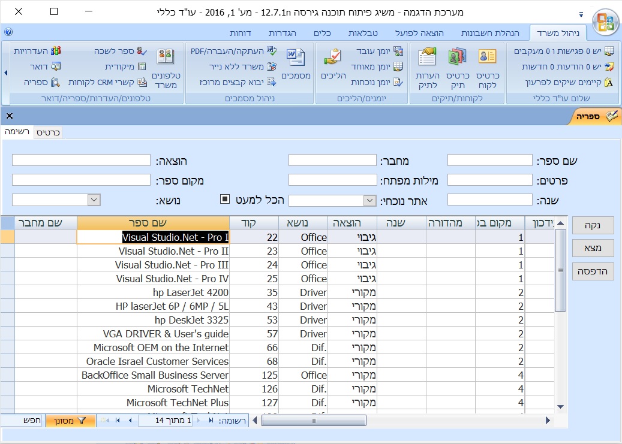Sort by the שם ספר column header
The height and width of the screenshot is (444, 622).
[x=153, y=223]
